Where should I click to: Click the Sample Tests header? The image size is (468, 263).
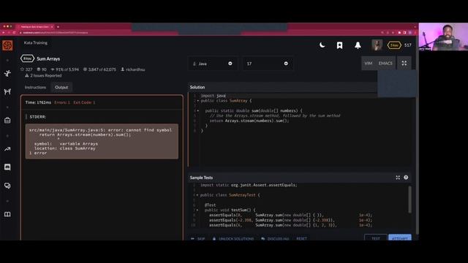click(201, 178)
